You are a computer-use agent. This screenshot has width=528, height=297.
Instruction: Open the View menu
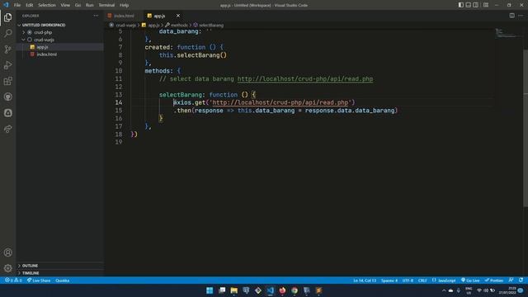tap(65, 5)
